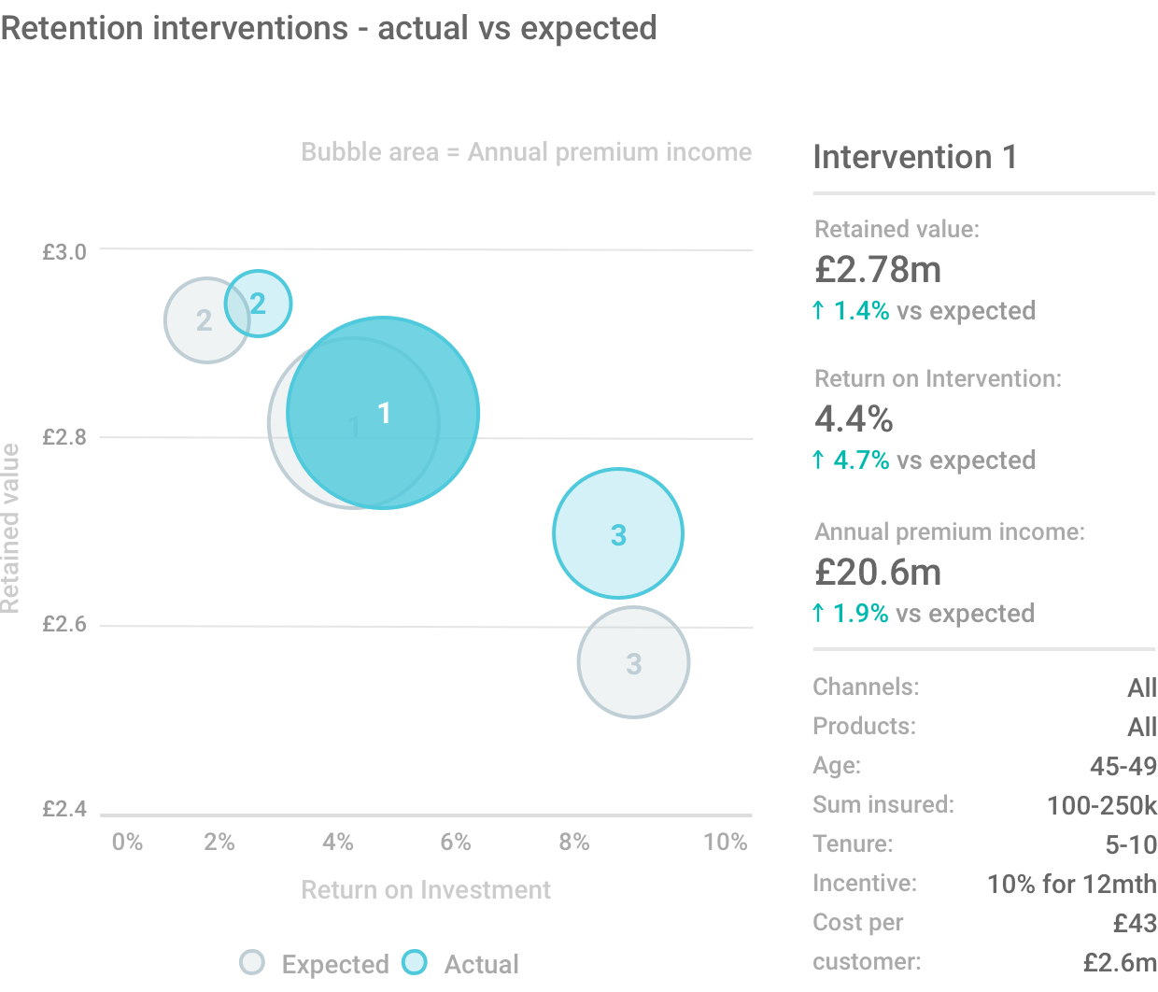Toggle the Actual legend marker
The width and height of the screenshot is (1158, 992).
[x=415, y=963]
